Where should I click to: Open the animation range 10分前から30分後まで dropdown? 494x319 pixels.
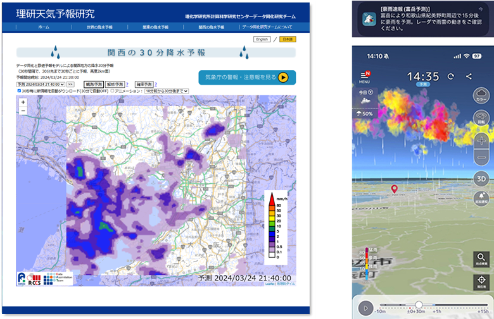(x=167, y=91)
